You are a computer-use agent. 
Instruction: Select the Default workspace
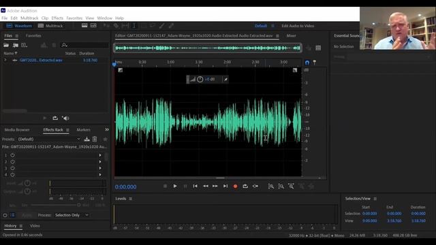(261, 26)
